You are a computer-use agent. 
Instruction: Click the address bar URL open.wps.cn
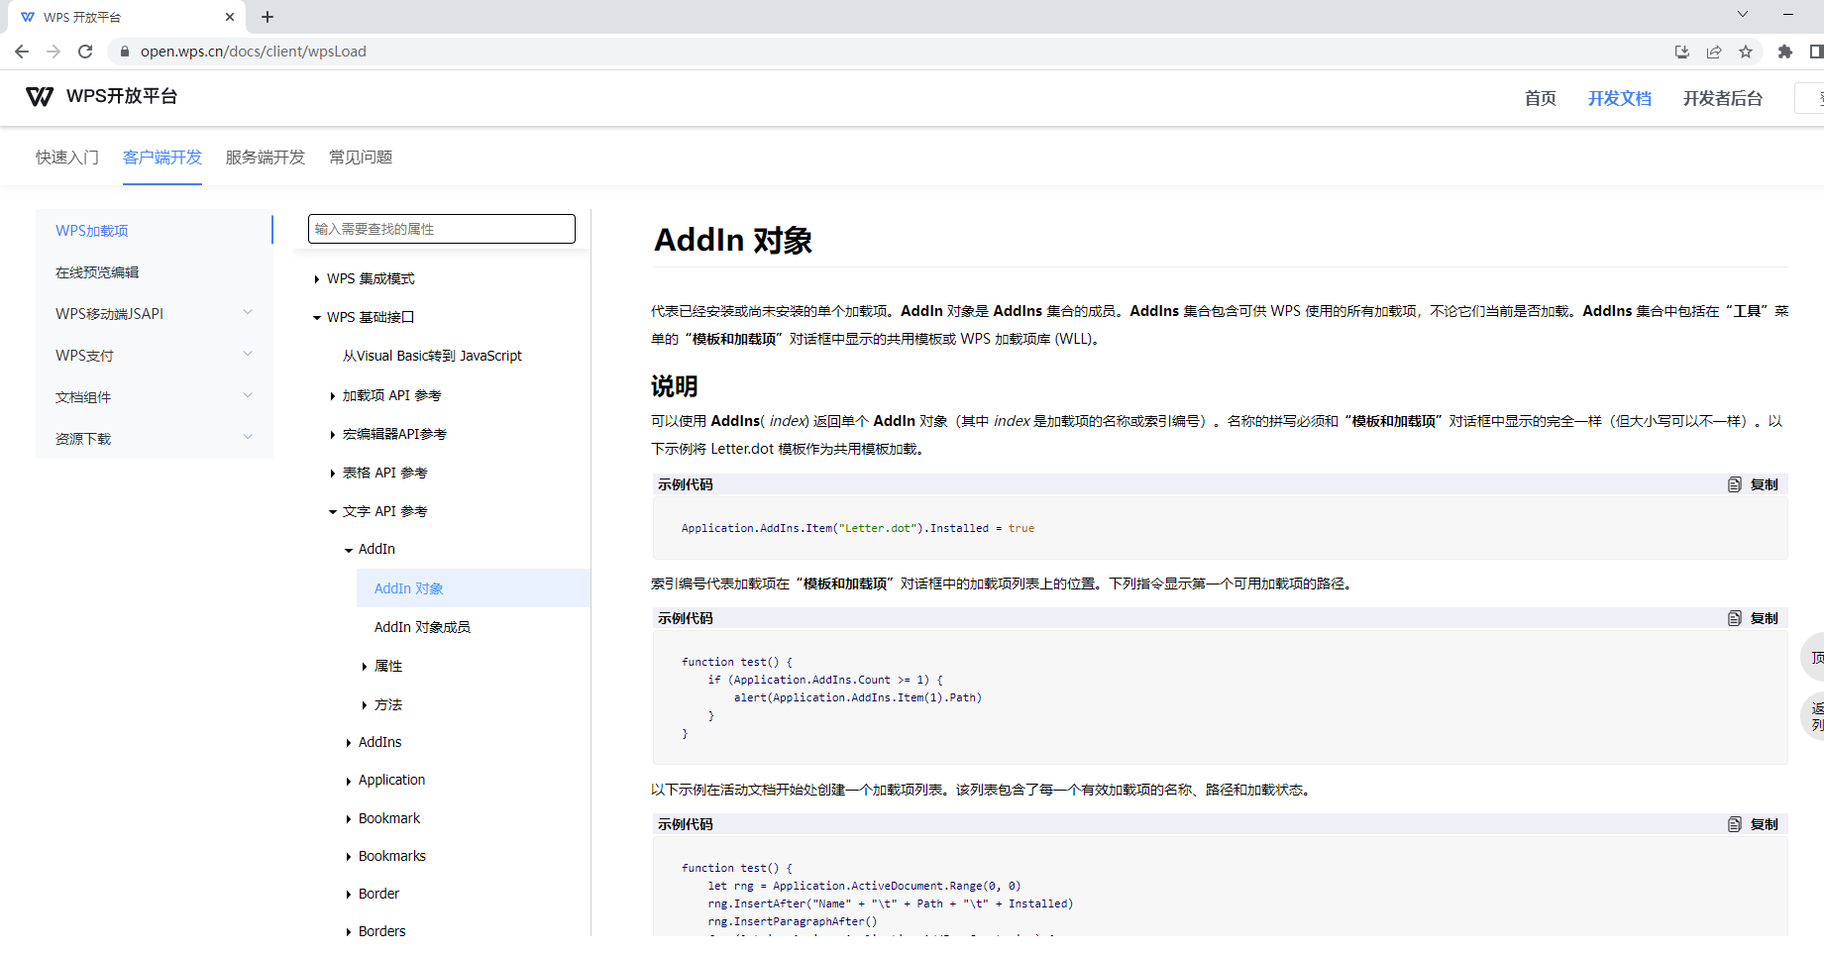pos(254,52)
